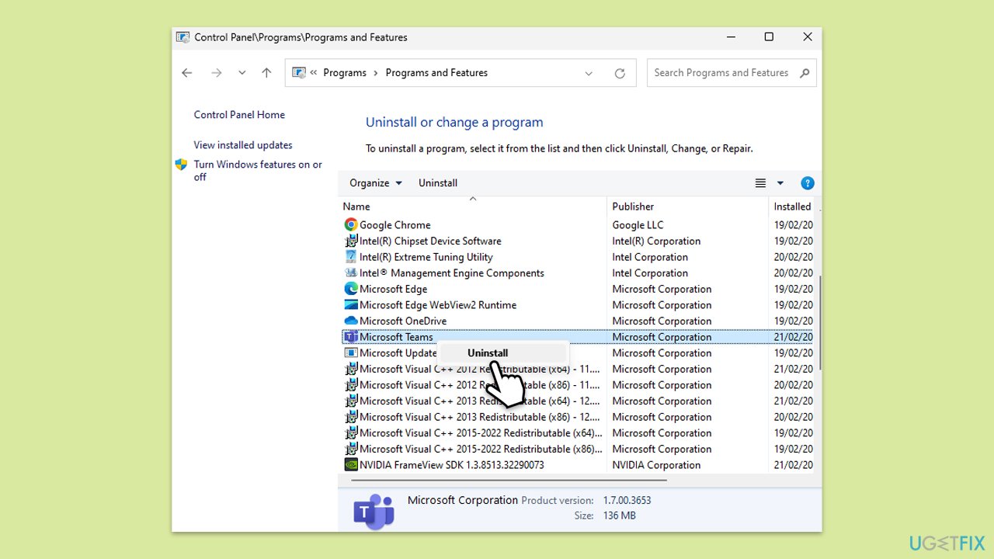This screenshot has width=994, height=559.
Task: Select Programs and Features breadcrumb
Action: click(436, 73)
